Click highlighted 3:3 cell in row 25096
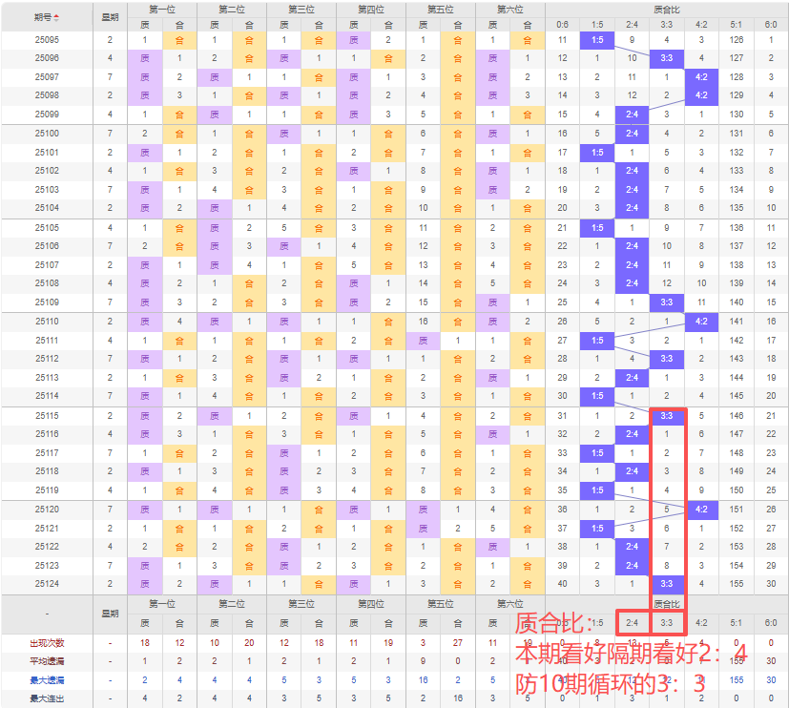Image resolution: width=789 pixels, height=708 pixels. 667,58
